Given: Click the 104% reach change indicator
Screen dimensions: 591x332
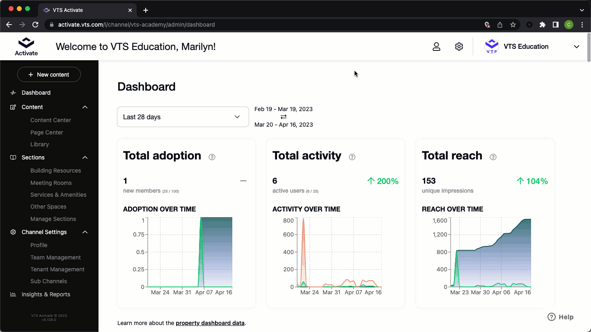Looking at the screenshot, I should coord(532,181).
